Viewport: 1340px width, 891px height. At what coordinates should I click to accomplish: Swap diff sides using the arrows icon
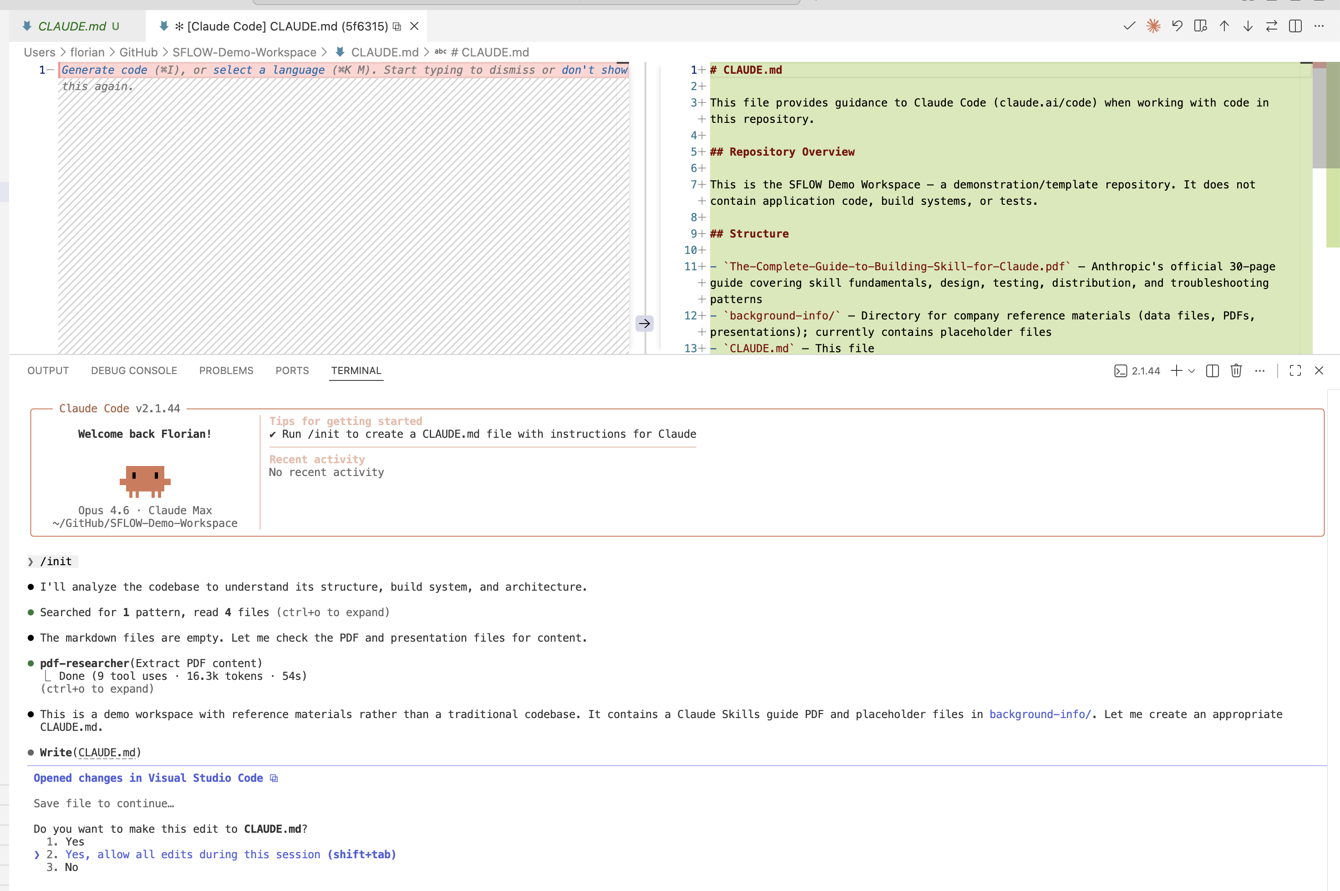pos(1271,25)
